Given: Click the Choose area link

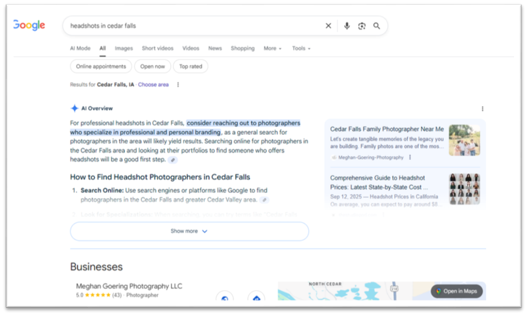Looking at the screenshot, I should point(153,85).
